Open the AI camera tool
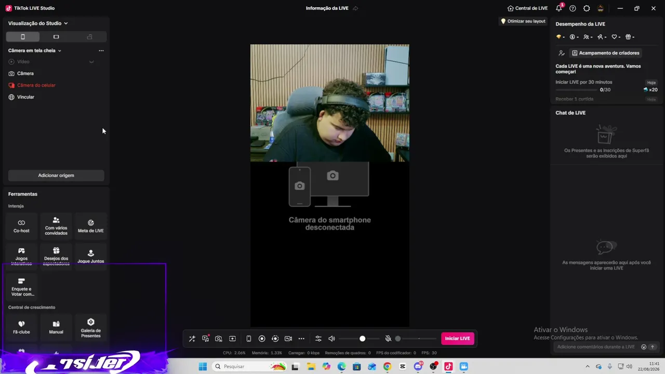 click(219, 339)
